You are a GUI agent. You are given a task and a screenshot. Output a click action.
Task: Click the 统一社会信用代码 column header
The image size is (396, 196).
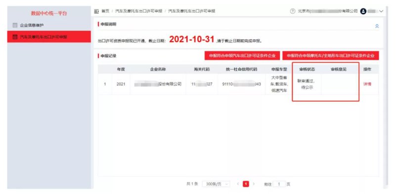[x=241, y=69]
